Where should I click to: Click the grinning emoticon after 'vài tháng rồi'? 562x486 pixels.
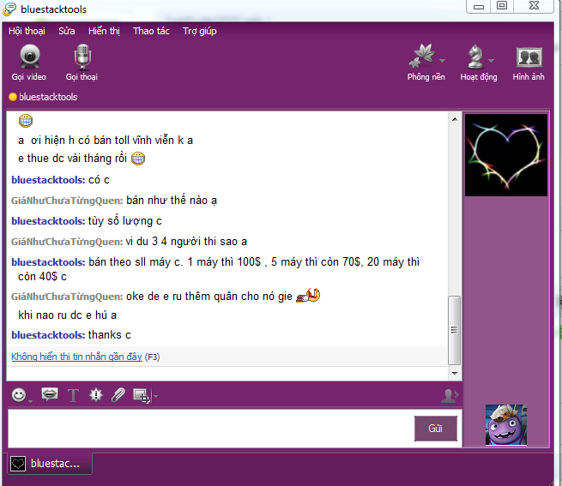[138, 158]
